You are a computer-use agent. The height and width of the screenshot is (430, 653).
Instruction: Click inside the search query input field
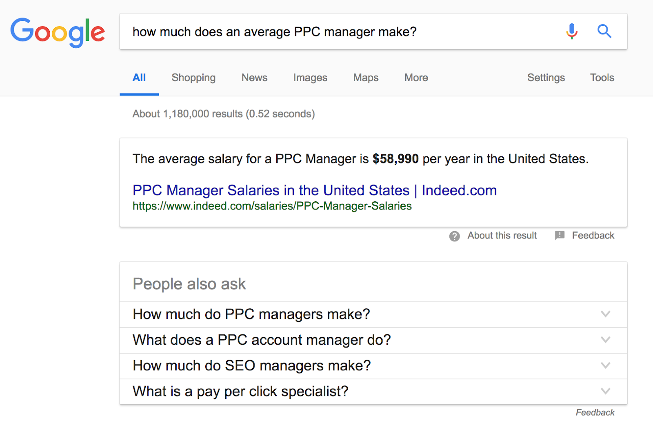pyautogui.click(x=343, y=31)
